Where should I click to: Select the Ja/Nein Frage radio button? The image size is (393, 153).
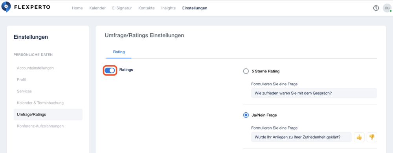[246, 115]
